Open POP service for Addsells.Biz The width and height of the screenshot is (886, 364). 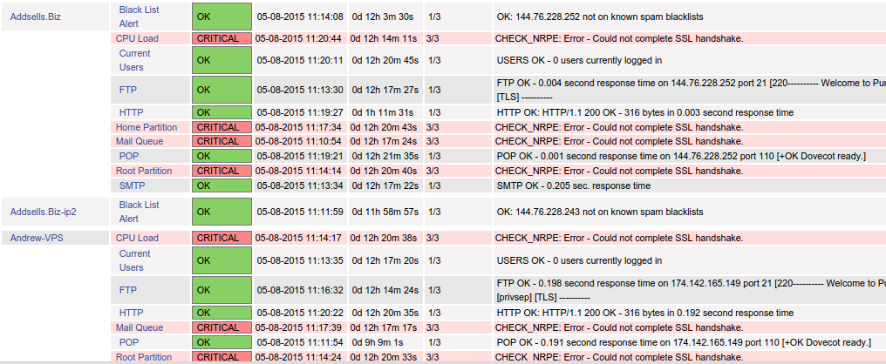[129, 156]
